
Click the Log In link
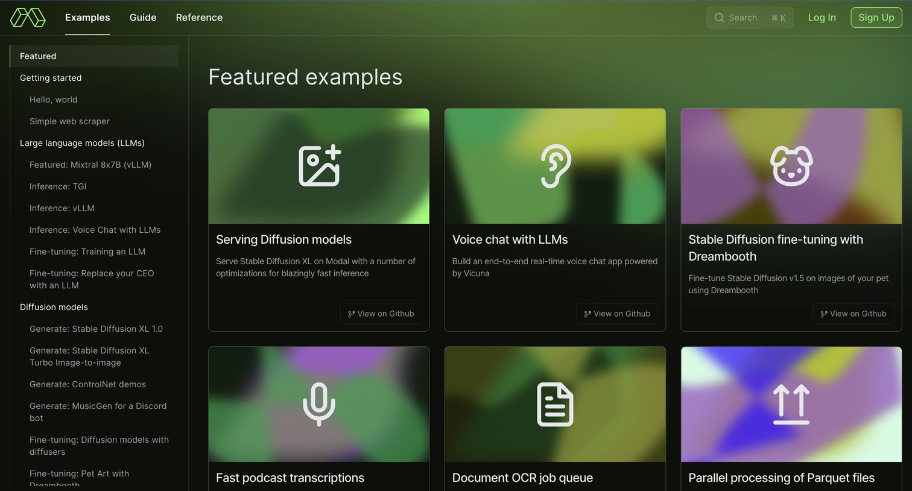[822, 17]
